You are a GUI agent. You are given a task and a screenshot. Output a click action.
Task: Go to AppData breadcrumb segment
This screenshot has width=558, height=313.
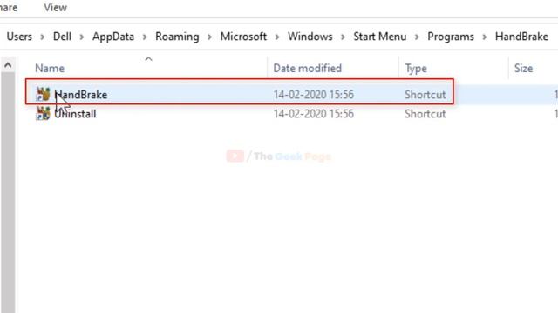pyautogui.click(x=113, y=37)
